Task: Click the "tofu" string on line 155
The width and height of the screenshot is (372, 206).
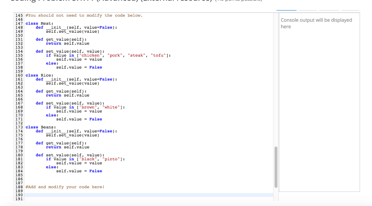Action: pyautogui.click(x=158, y=55)
